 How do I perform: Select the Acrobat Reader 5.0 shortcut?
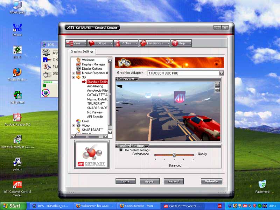pos(17,119)
